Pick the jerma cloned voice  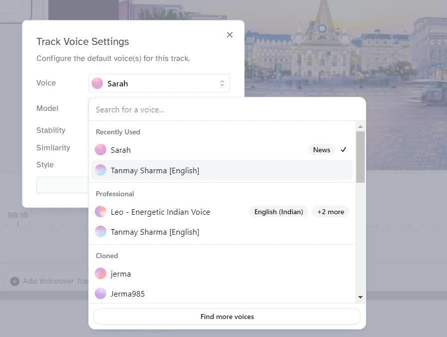tap(222, 274)
